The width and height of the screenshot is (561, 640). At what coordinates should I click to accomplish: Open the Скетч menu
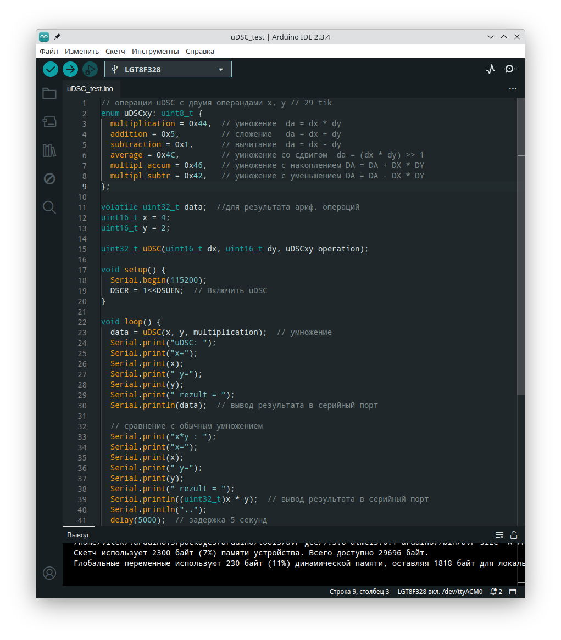(115, 52)
